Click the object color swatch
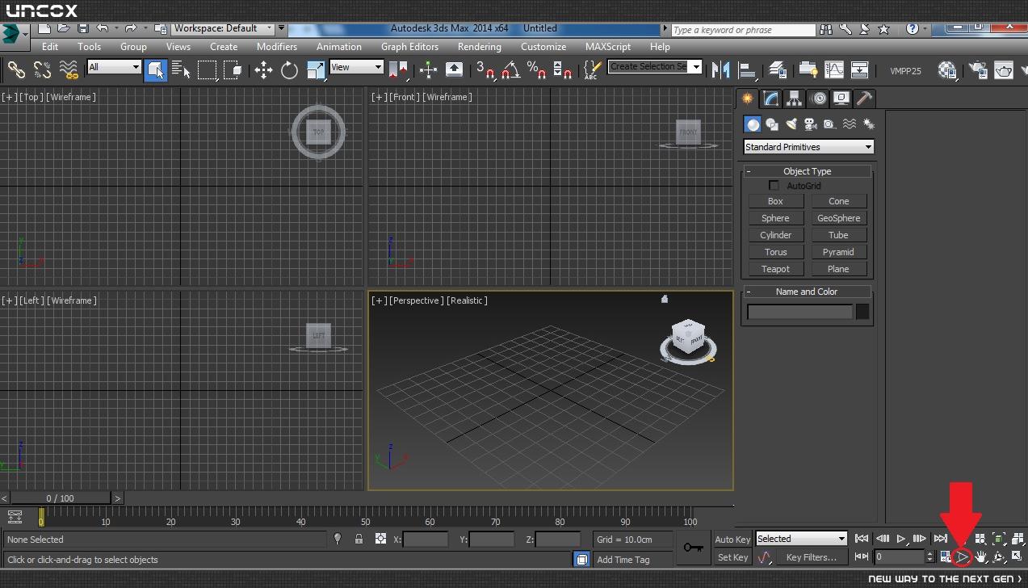Image resolution: width=1028 pixels, height=588 pixels. coord(862,312)
